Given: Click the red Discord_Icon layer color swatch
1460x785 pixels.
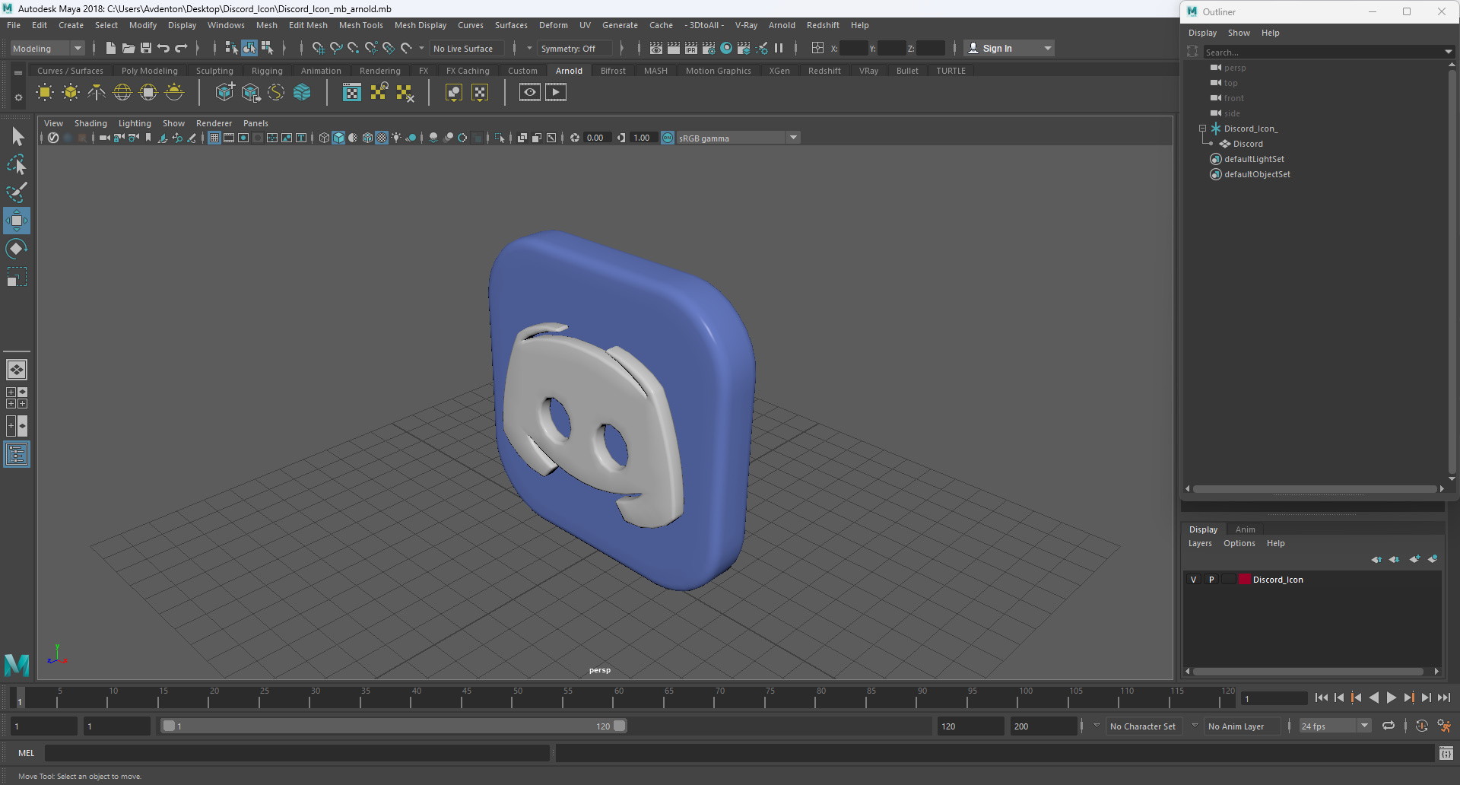Looking at the screenshot, I should [1245, 580].
